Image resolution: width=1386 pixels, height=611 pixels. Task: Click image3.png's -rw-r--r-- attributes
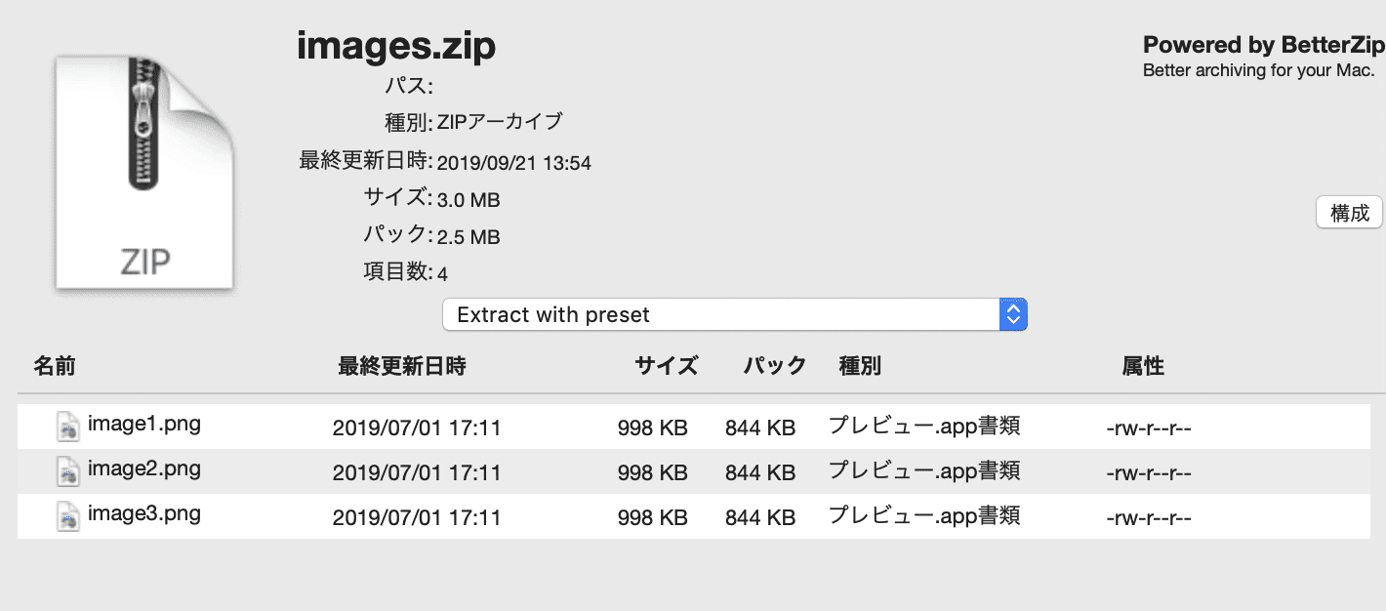click(1149, 517)
